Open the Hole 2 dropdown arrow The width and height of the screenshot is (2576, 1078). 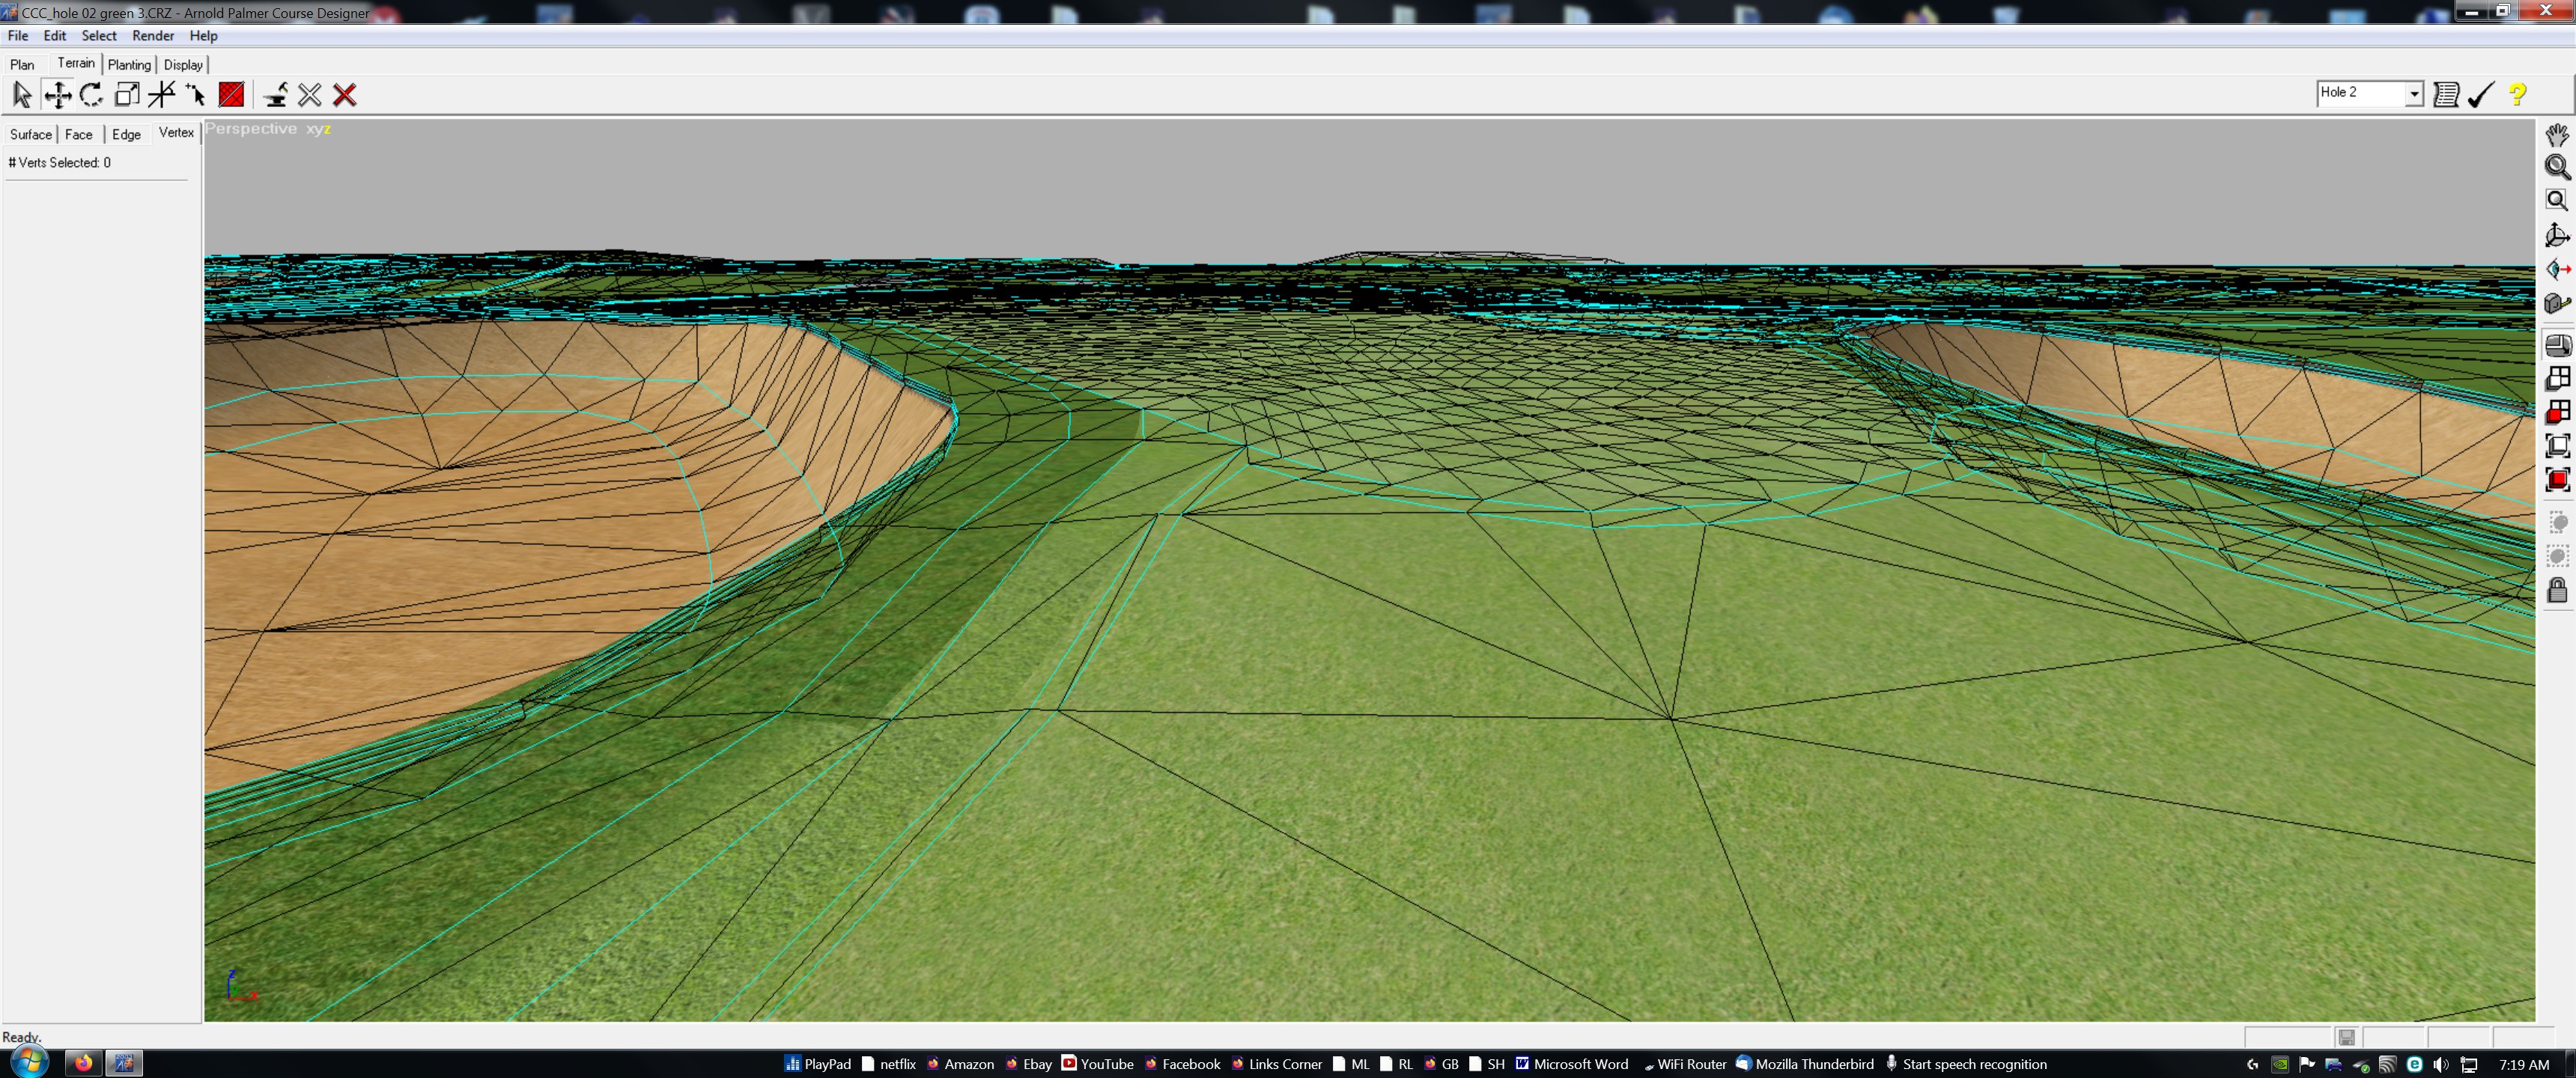point(2414,93)
